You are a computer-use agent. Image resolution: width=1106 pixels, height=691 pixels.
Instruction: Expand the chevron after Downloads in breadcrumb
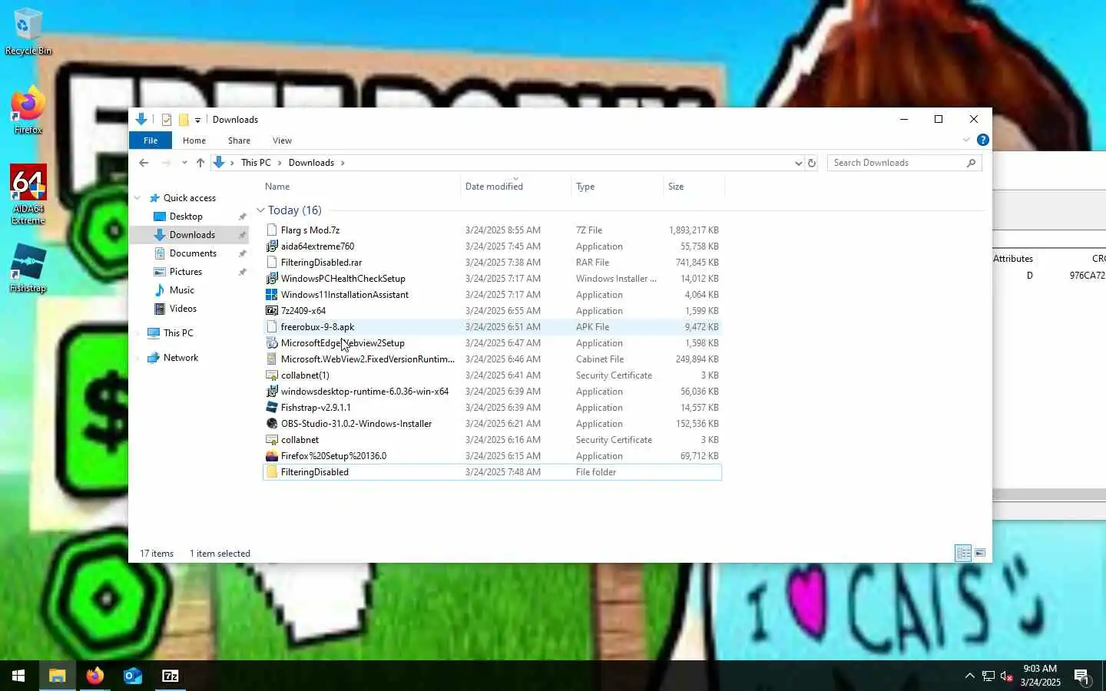[x=343, y=163]
